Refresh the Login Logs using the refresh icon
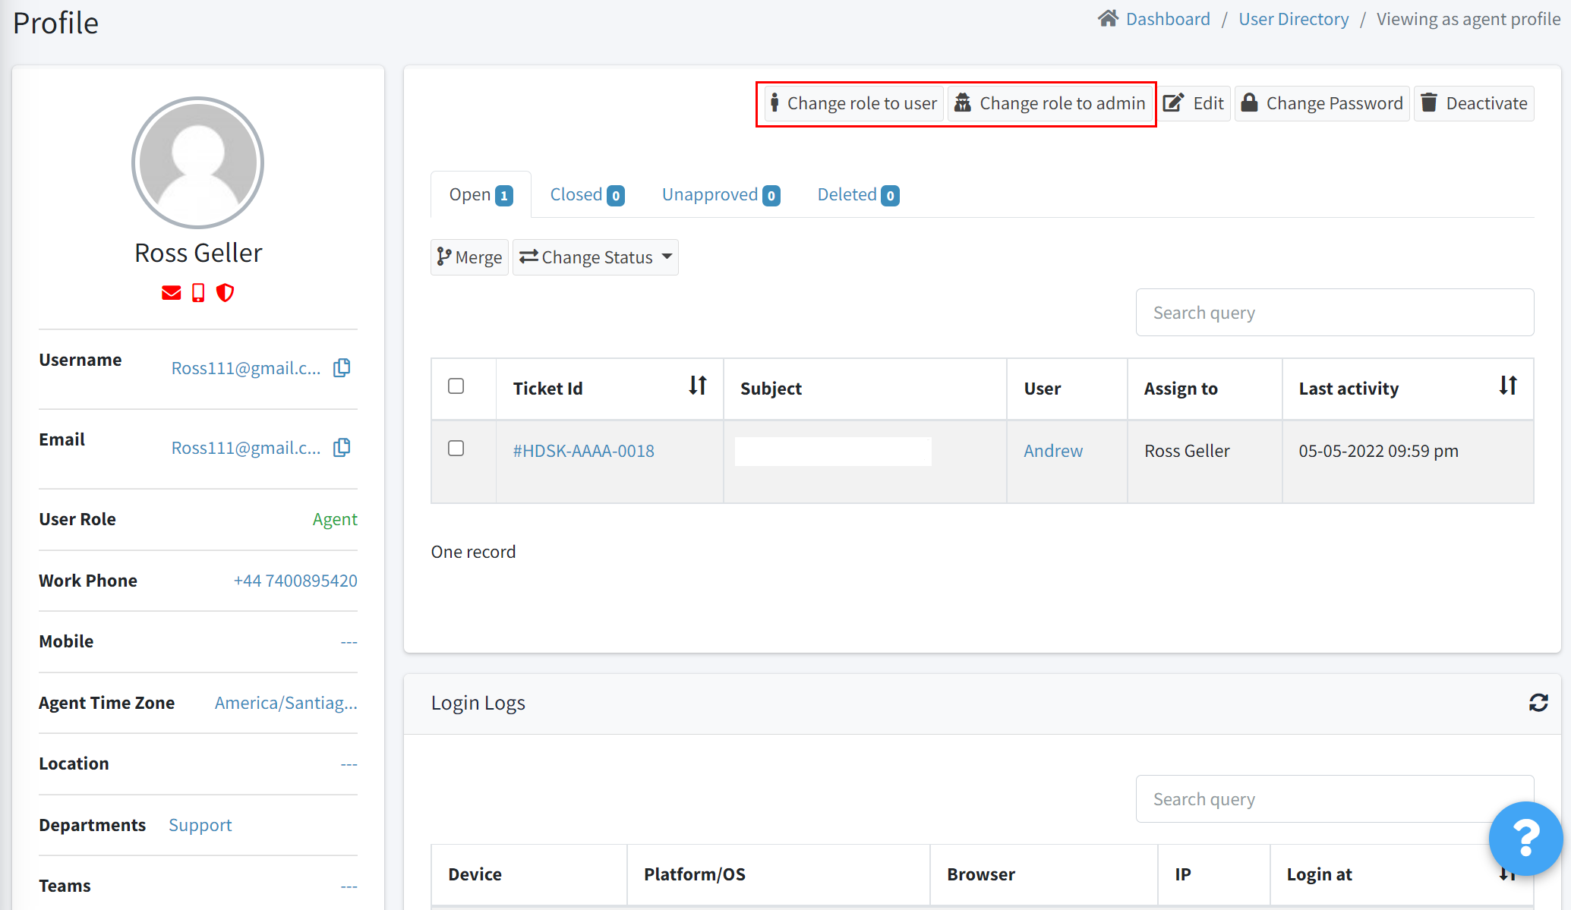The width and height of the screenshot is (1571, 910). pos(1538,703)
